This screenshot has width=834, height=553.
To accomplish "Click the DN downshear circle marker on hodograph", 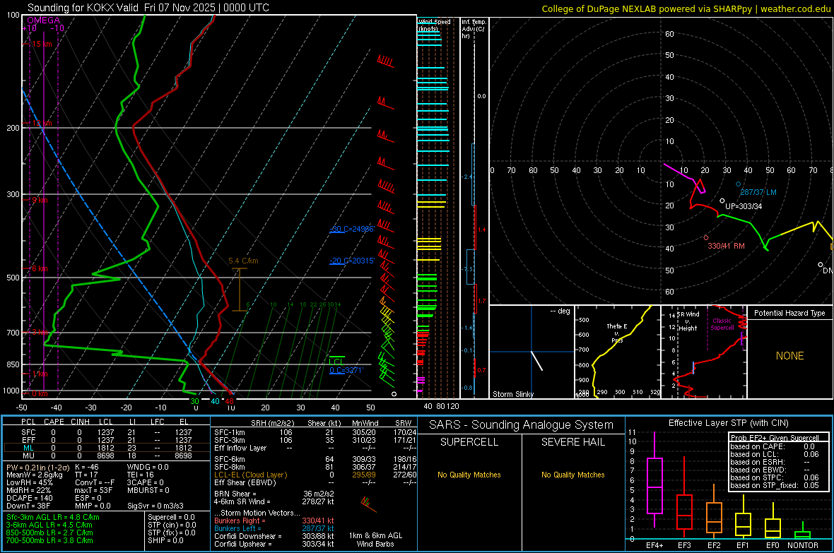I will point(820,264).
